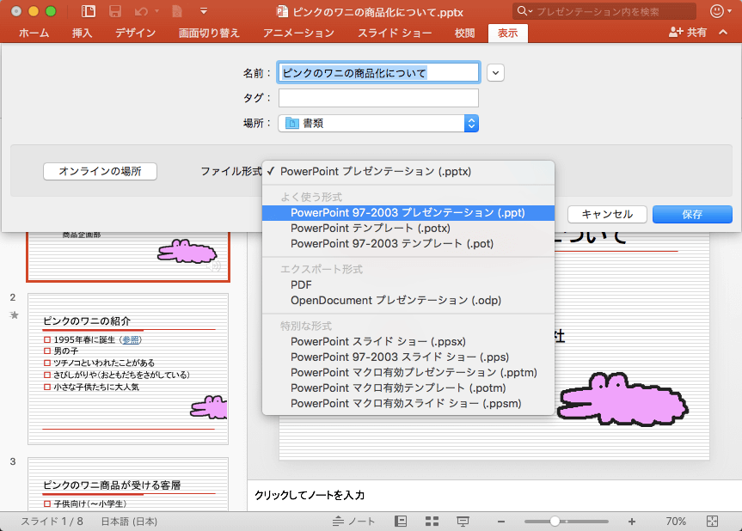The image size is (742, 531).
Task: Choose マクロ有効プレゼンテーション (.pptm) format
Action: 408,373
